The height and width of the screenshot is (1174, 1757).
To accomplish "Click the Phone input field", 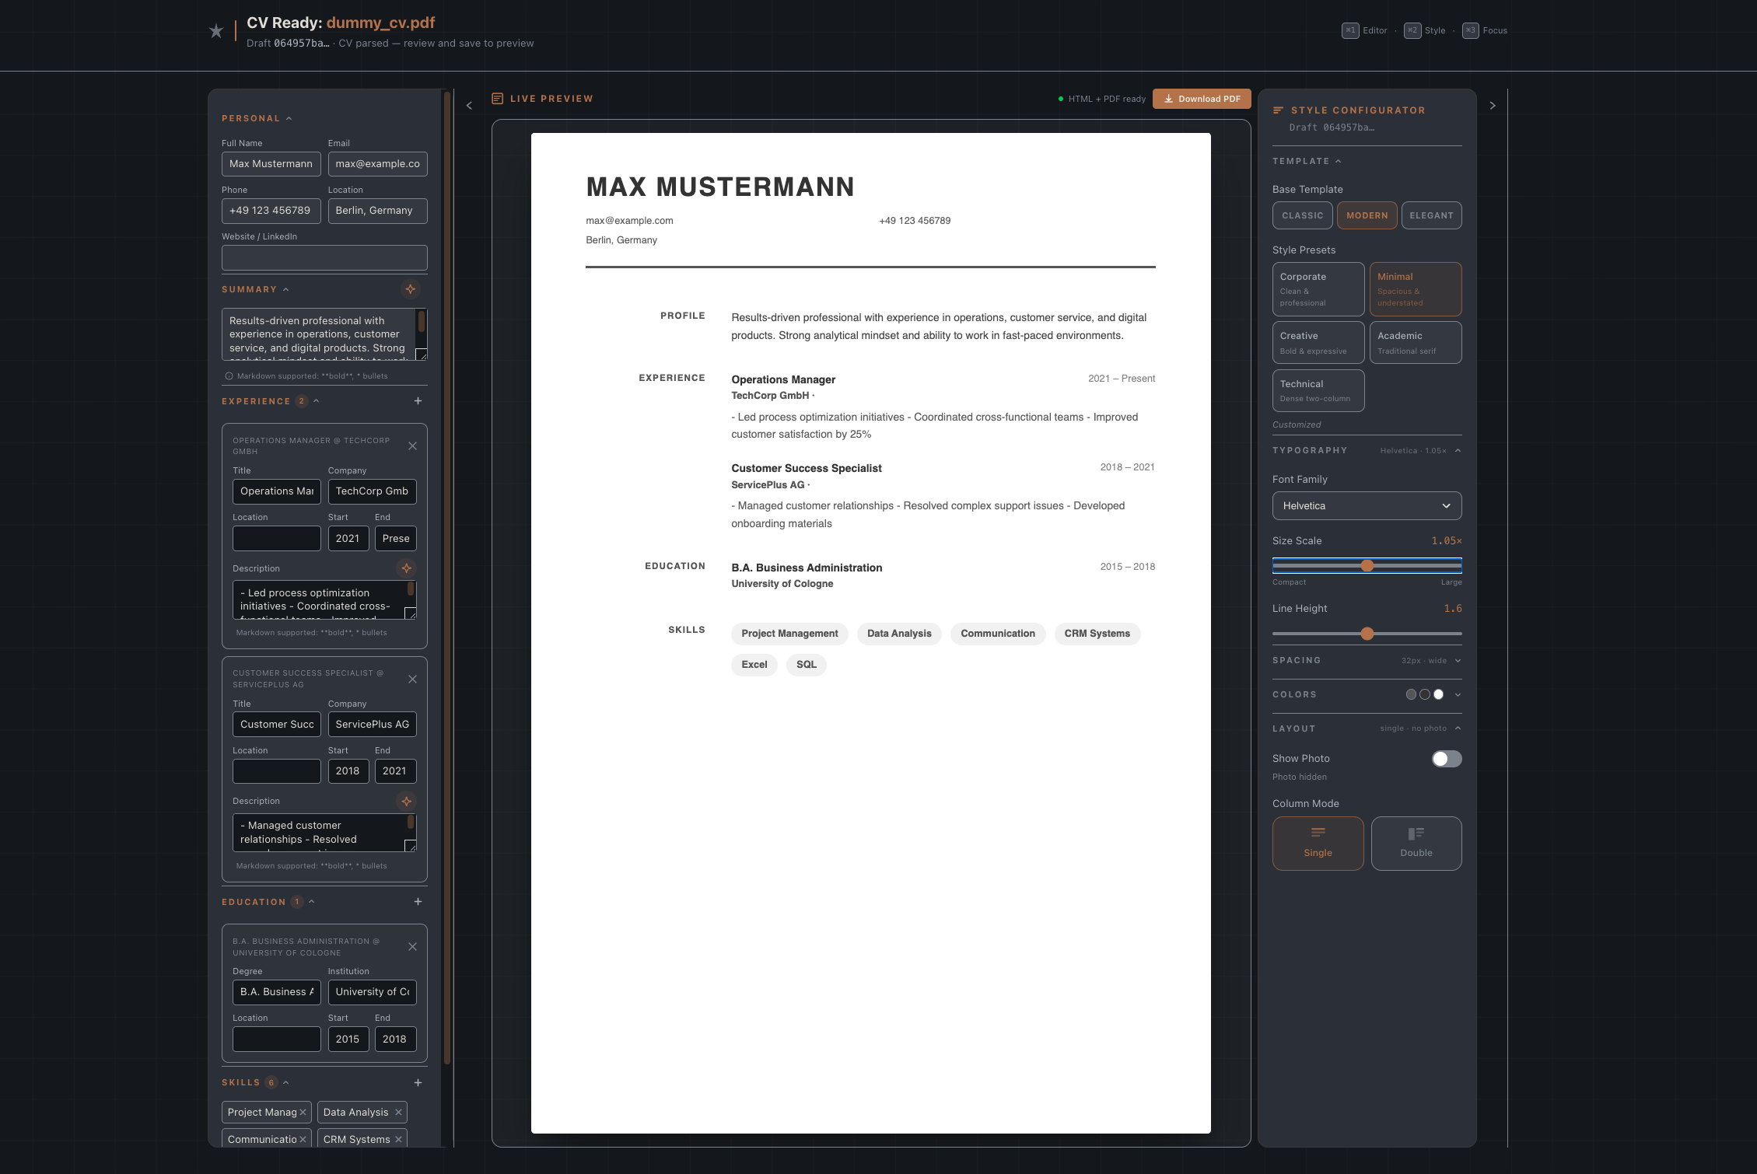I will pyautogui.click(x=271, y=211).
